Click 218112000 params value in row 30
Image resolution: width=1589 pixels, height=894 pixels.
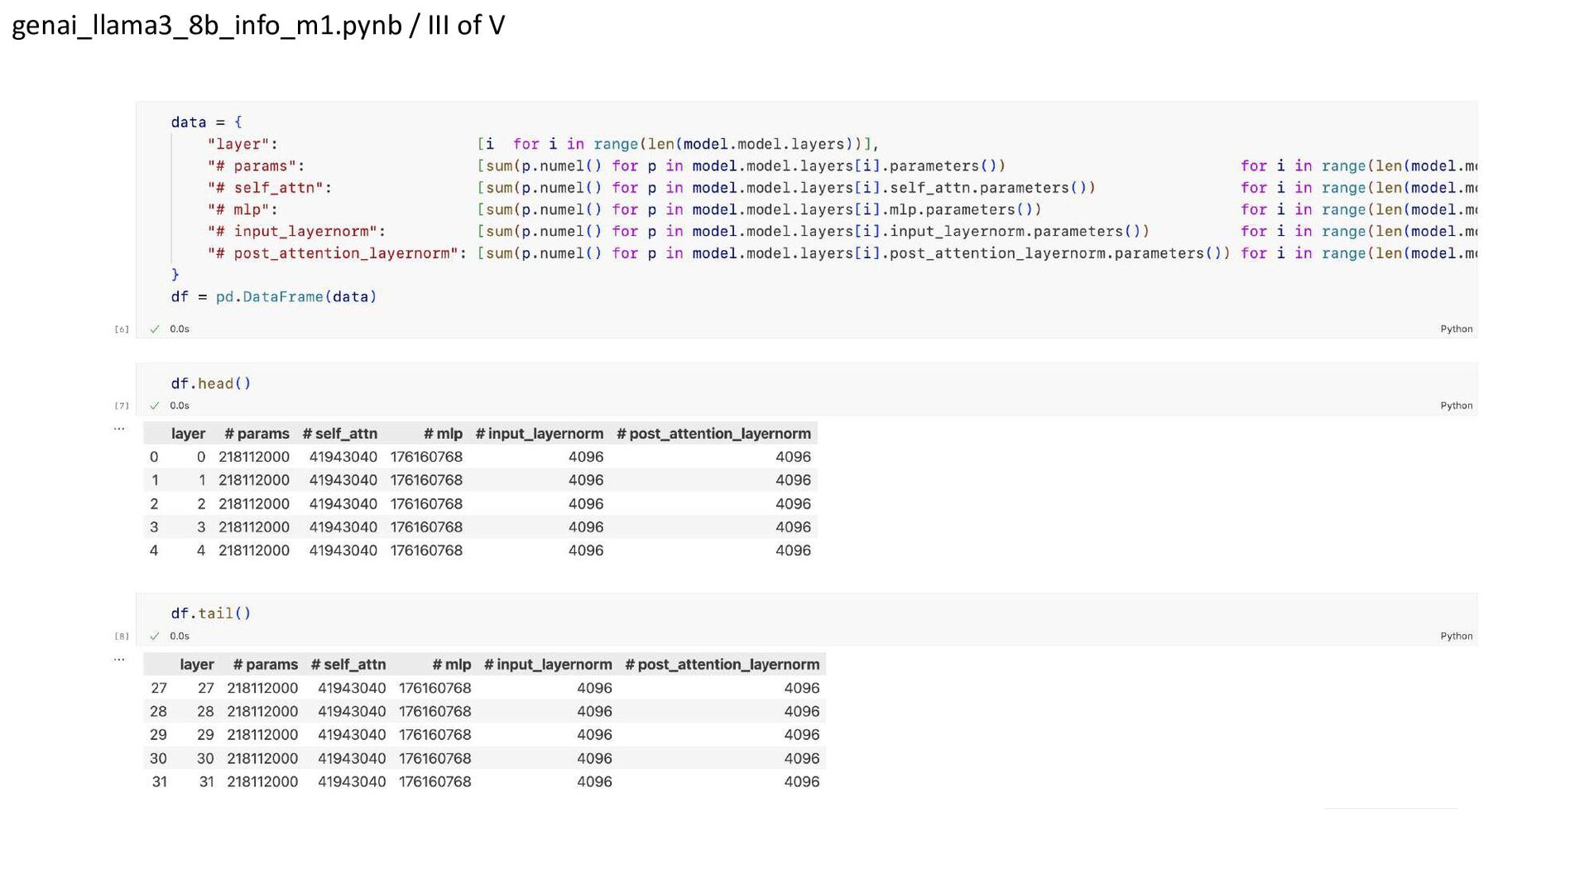[262, 758]
